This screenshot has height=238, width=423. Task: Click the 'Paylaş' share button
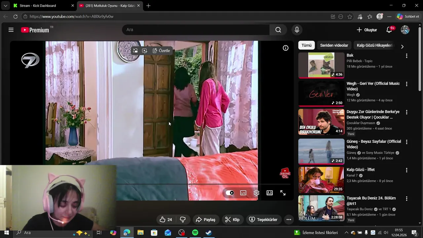coord(206,219)
